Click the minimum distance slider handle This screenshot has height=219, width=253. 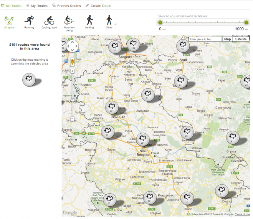(x=160, y=22)
